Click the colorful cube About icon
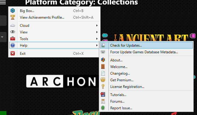197x115 pixels. point(103,60)
